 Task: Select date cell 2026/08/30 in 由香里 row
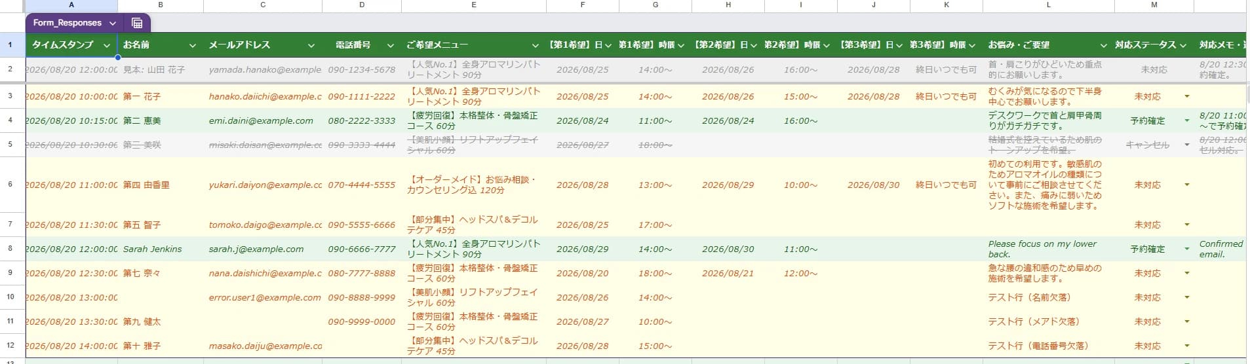tap(873, 185)
